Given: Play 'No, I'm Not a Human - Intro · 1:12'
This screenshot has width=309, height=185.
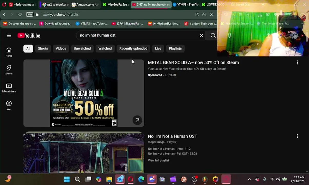Looking at the screenshot, I should [x=169, y=149].
